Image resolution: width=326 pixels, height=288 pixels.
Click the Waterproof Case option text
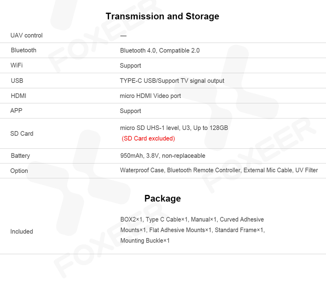(x=142, y=170)
